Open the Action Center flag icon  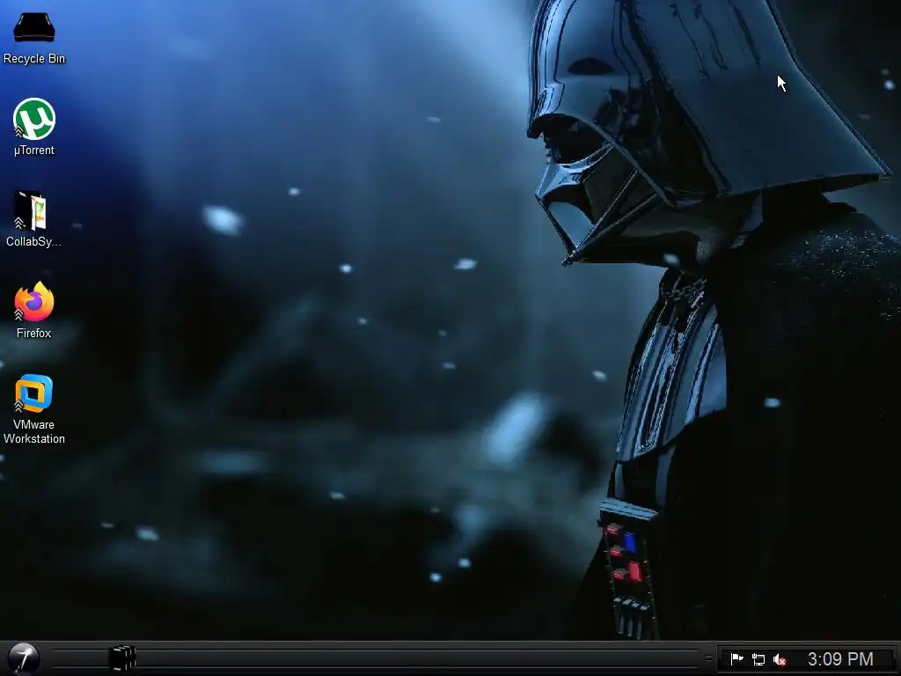[736, 658]
